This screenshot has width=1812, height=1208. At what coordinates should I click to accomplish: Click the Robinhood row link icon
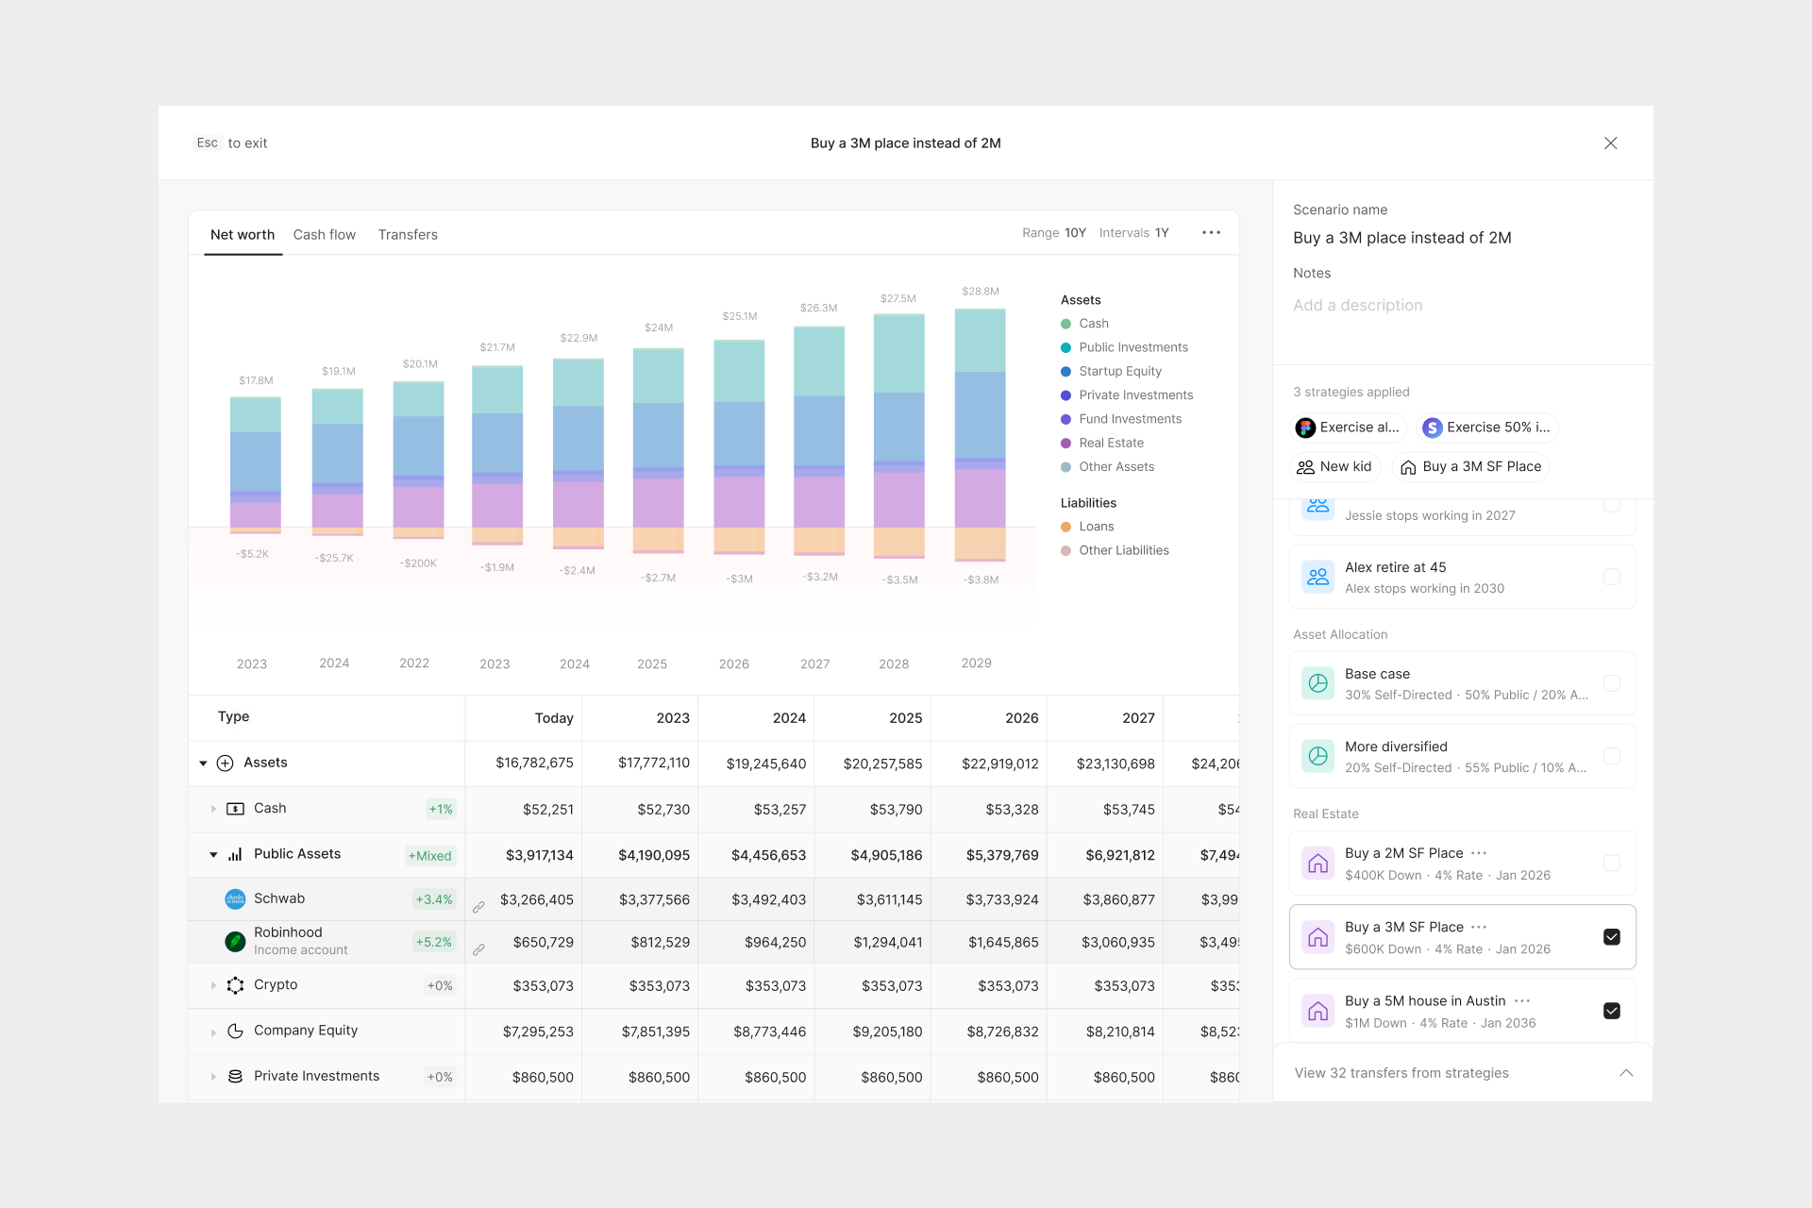tap(478, 949)
